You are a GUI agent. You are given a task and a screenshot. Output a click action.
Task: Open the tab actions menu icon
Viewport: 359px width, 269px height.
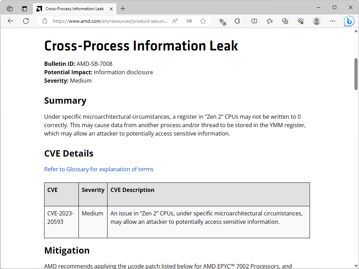[25, 9]
